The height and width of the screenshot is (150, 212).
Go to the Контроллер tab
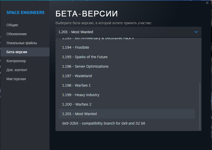tap(16, 61)
